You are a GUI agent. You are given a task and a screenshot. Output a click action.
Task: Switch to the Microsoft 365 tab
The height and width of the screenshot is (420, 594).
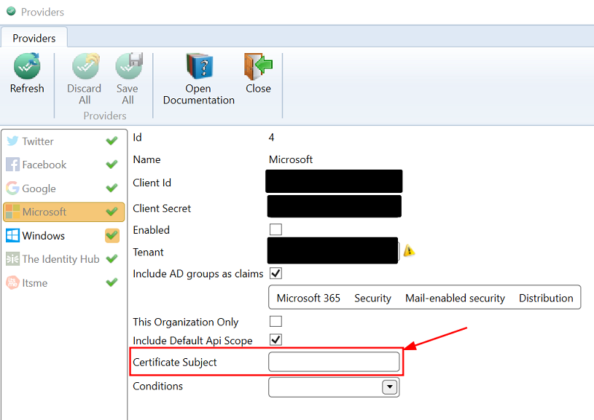(x=308, y=298)
